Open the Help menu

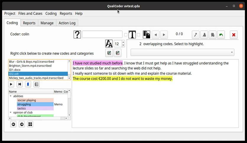click(79, 14)
